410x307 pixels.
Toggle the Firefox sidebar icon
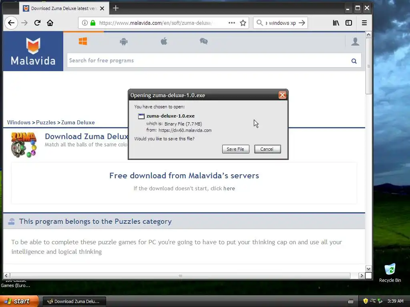click(349, 23)
